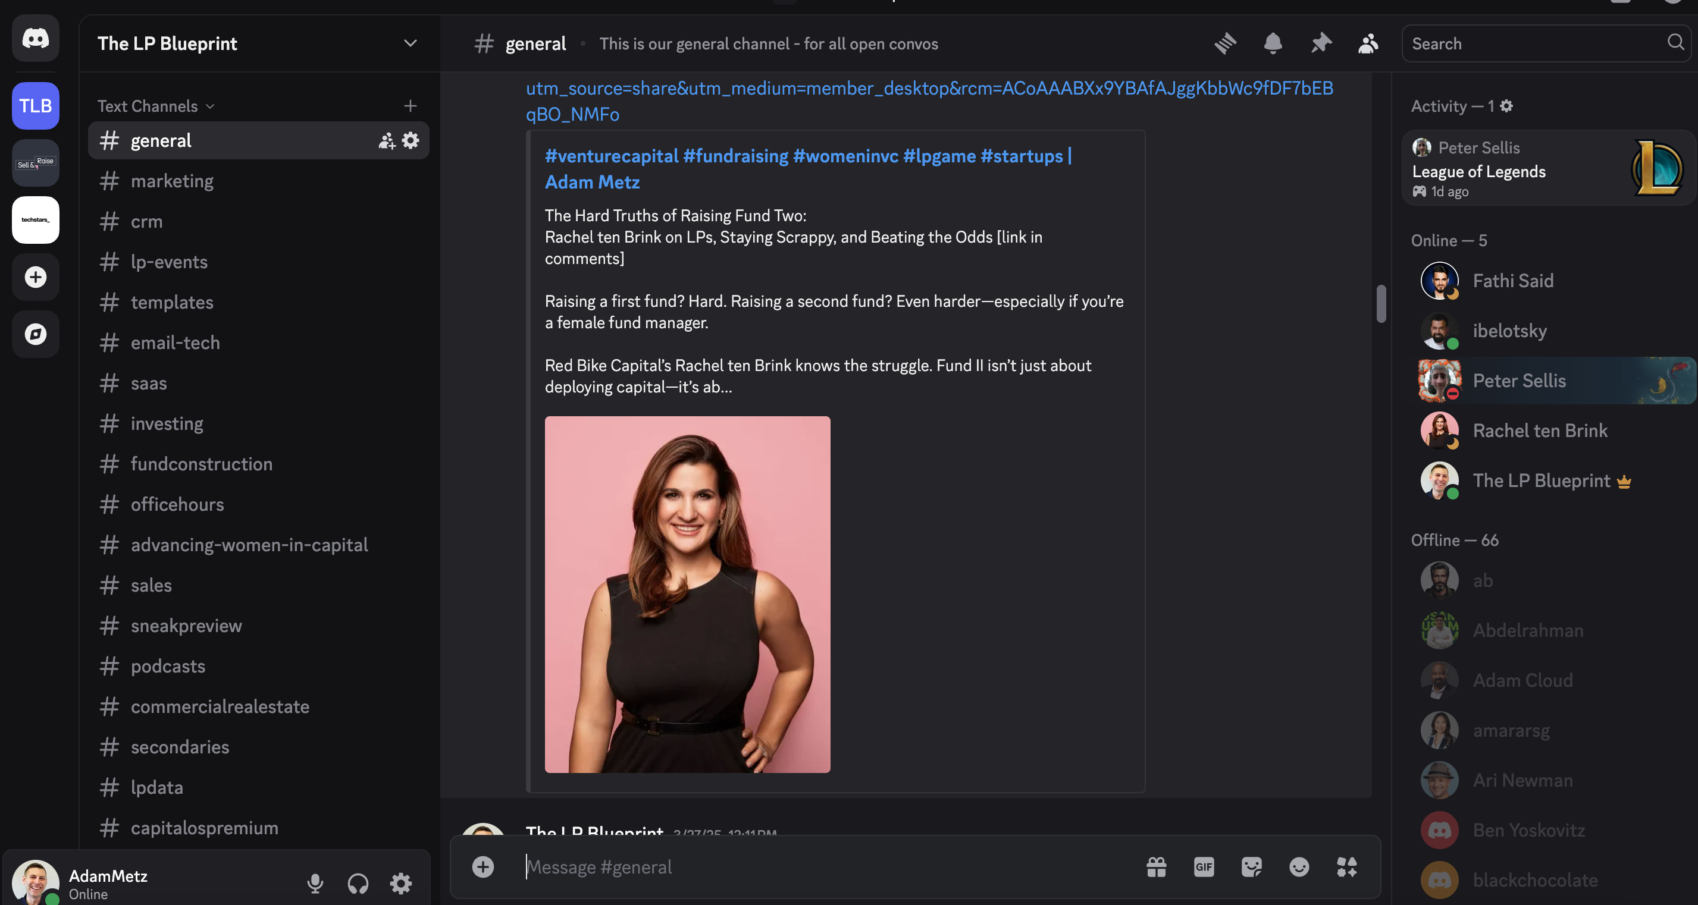Screen dimensions: 1698x905
Task: Open commercialrealestate channel
Action: coord(258,707)
